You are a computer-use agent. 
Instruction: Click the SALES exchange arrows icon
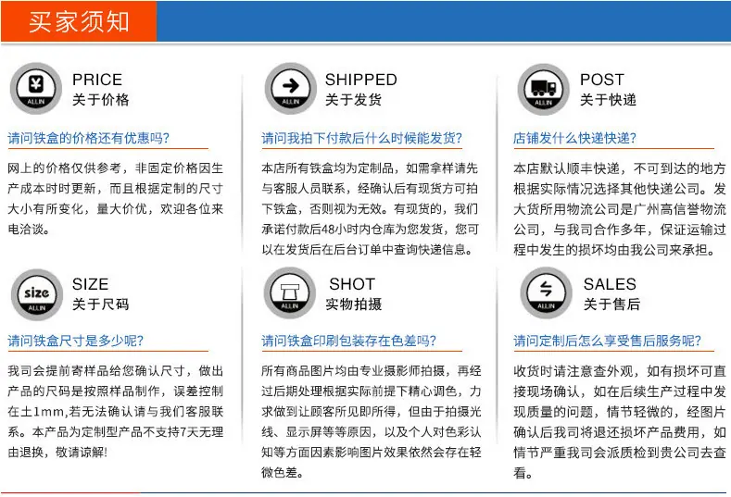[546, 293]
